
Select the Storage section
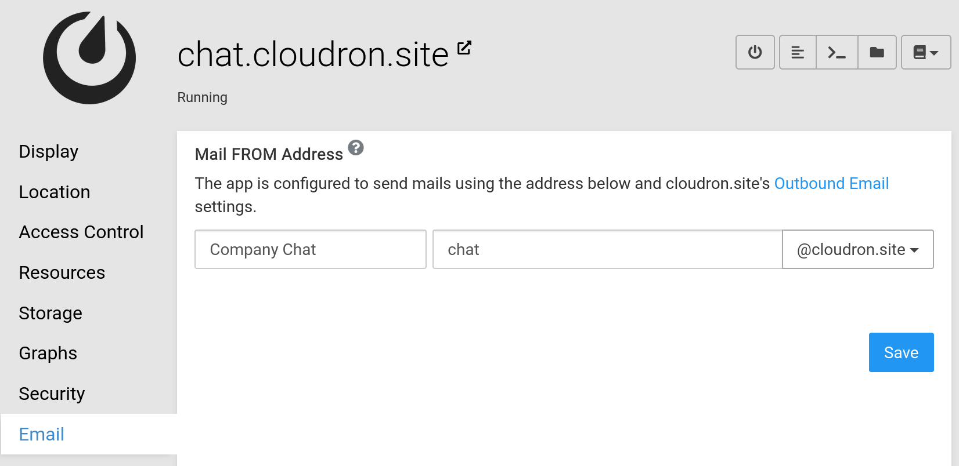(51, 313)
